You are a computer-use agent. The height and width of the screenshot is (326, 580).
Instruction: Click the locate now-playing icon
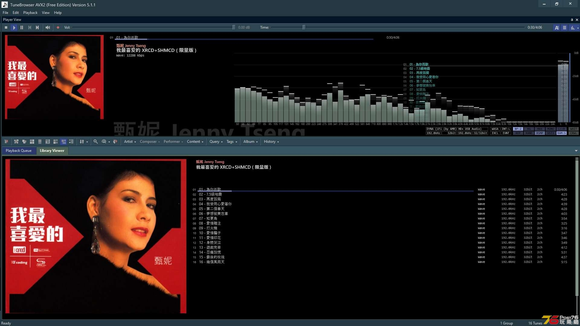tap(115, 142)
